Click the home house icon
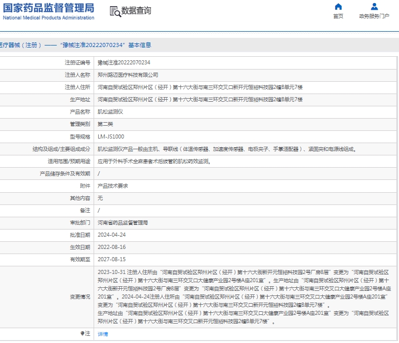The height and width of the screenshot is (343, 399). pyautogui.click(x=338, y=7)
